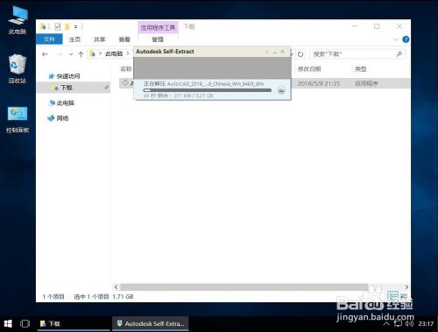Click 此电脑 in the address breadcrumb
The height and width of the screenshot is (332, 438).
coord(114,53)
